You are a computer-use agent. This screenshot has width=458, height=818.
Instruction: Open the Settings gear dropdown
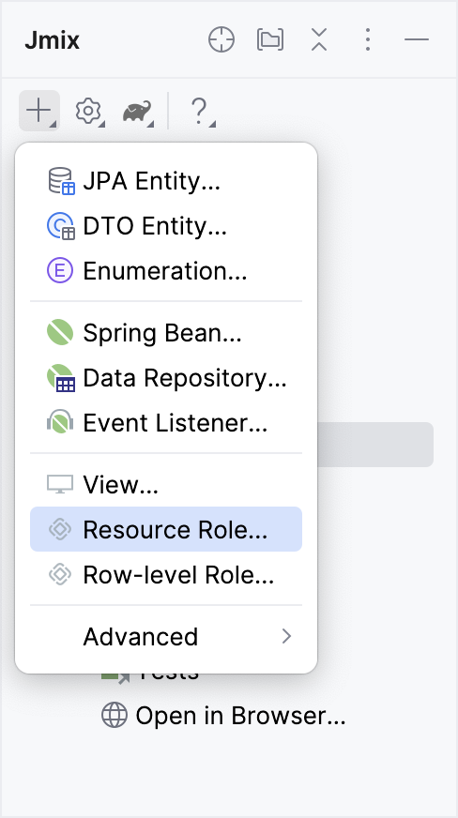(89, 111)
